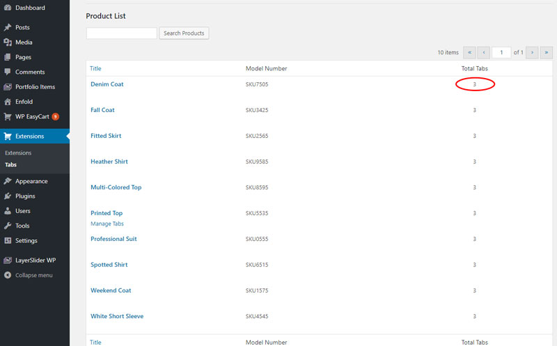The width and height of the screenshot is (557, 346).
Task: Click the Search Products button
Action: (x=184, y=33)
